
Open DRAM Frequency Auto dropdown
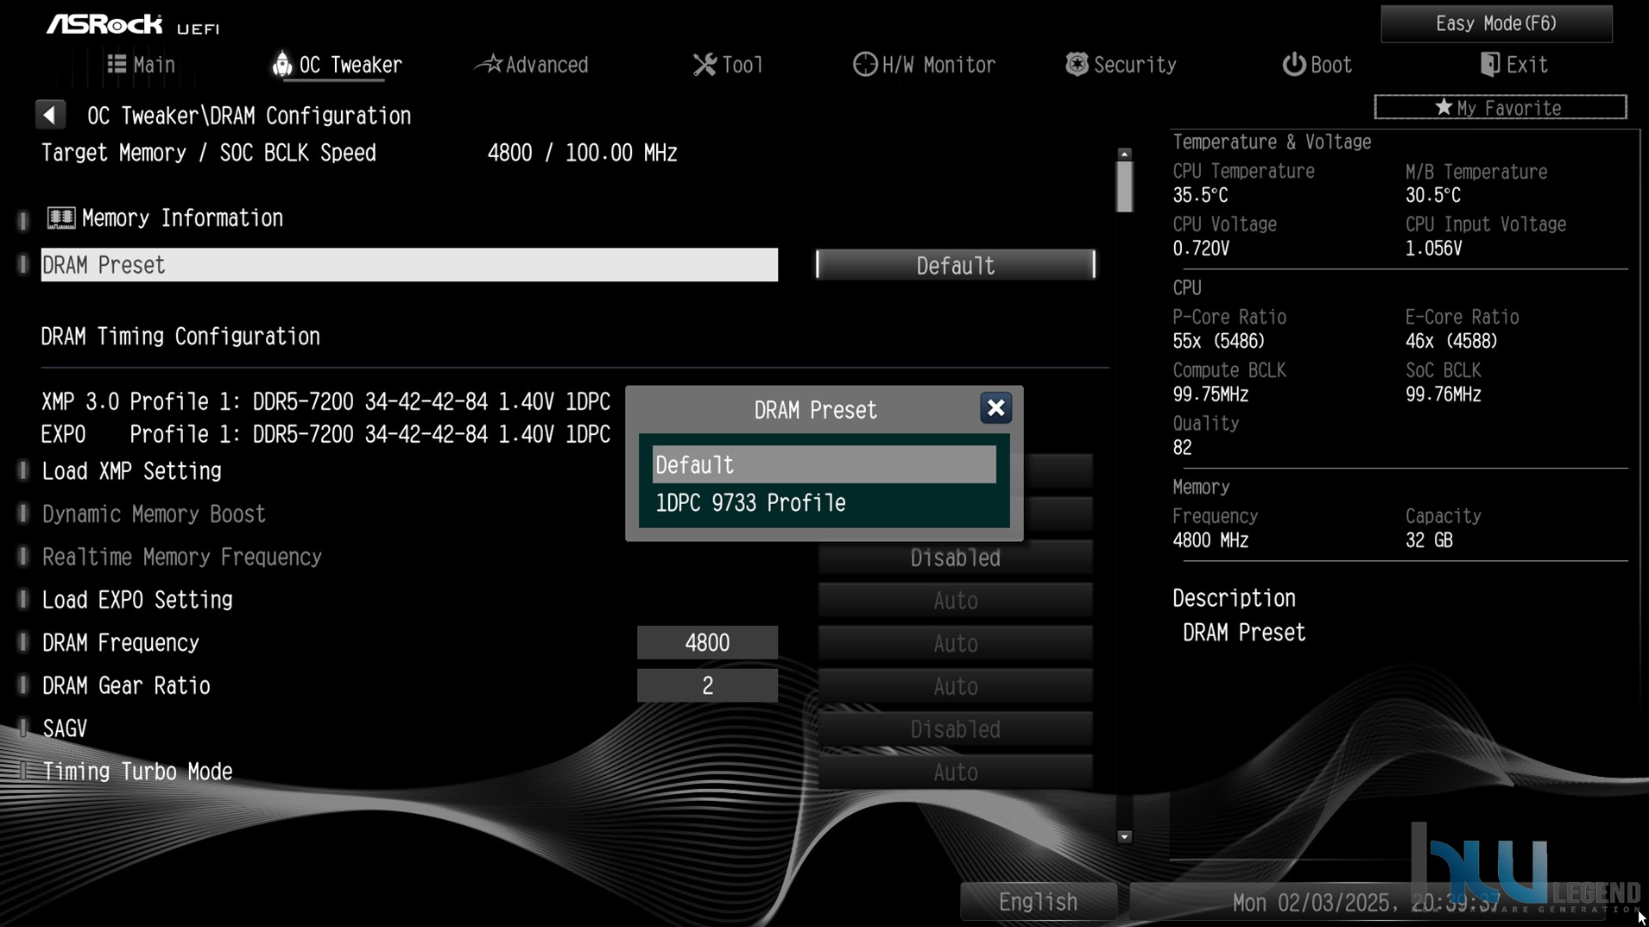[x=955, y=643]
